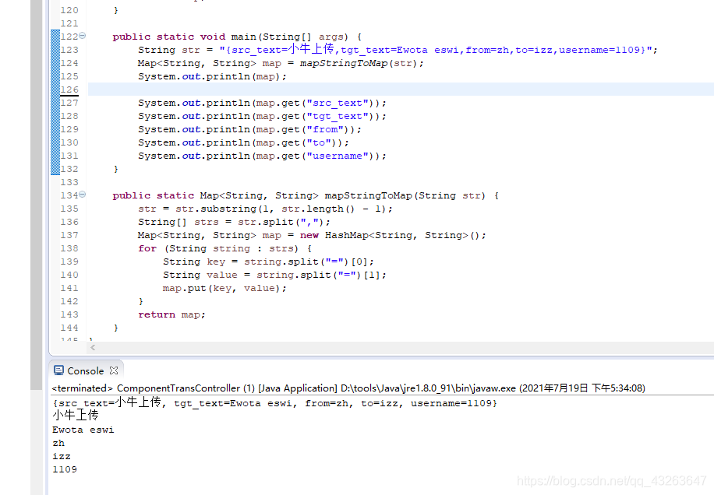The height and width of the screenshot is (495, 714).
Task: Click the console output izz
Action: [x=62, y=456]
